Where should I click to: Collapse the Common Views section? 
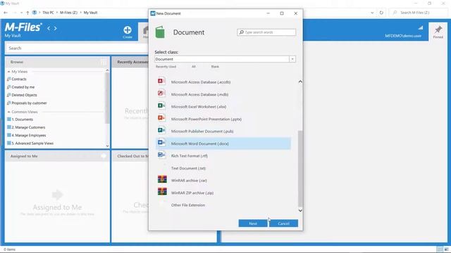9,112
